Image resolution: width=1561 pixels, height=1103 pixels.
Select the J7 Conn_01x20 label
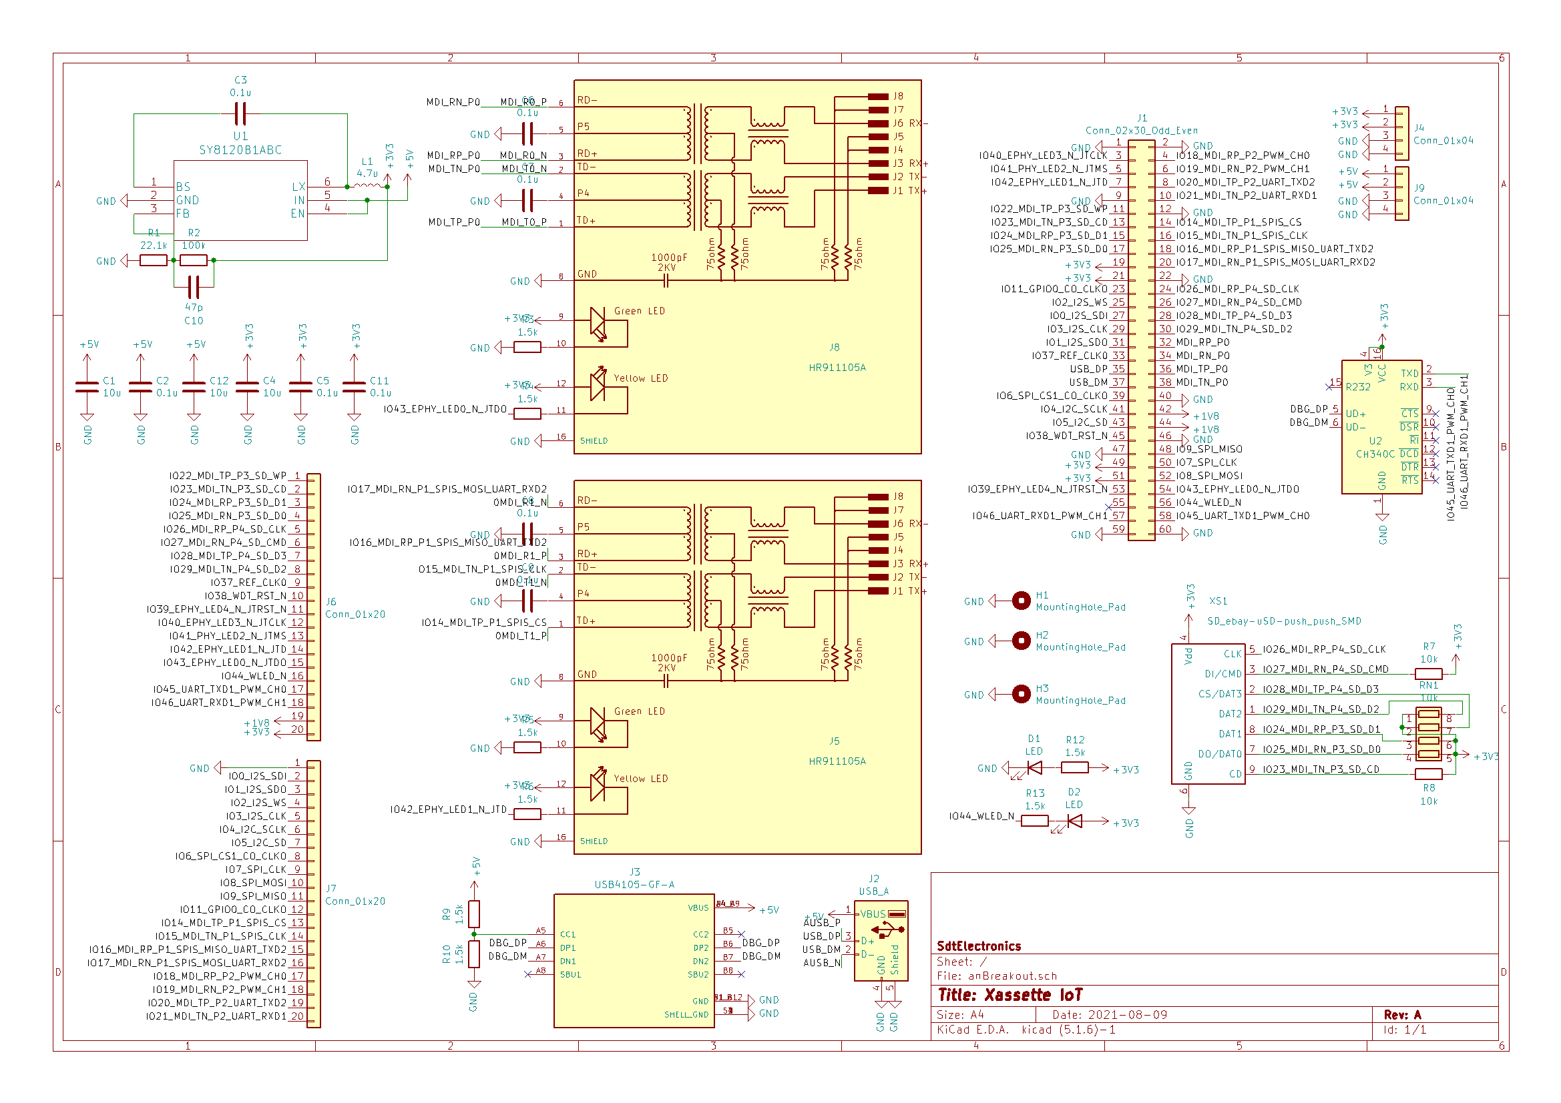[355, 901]
